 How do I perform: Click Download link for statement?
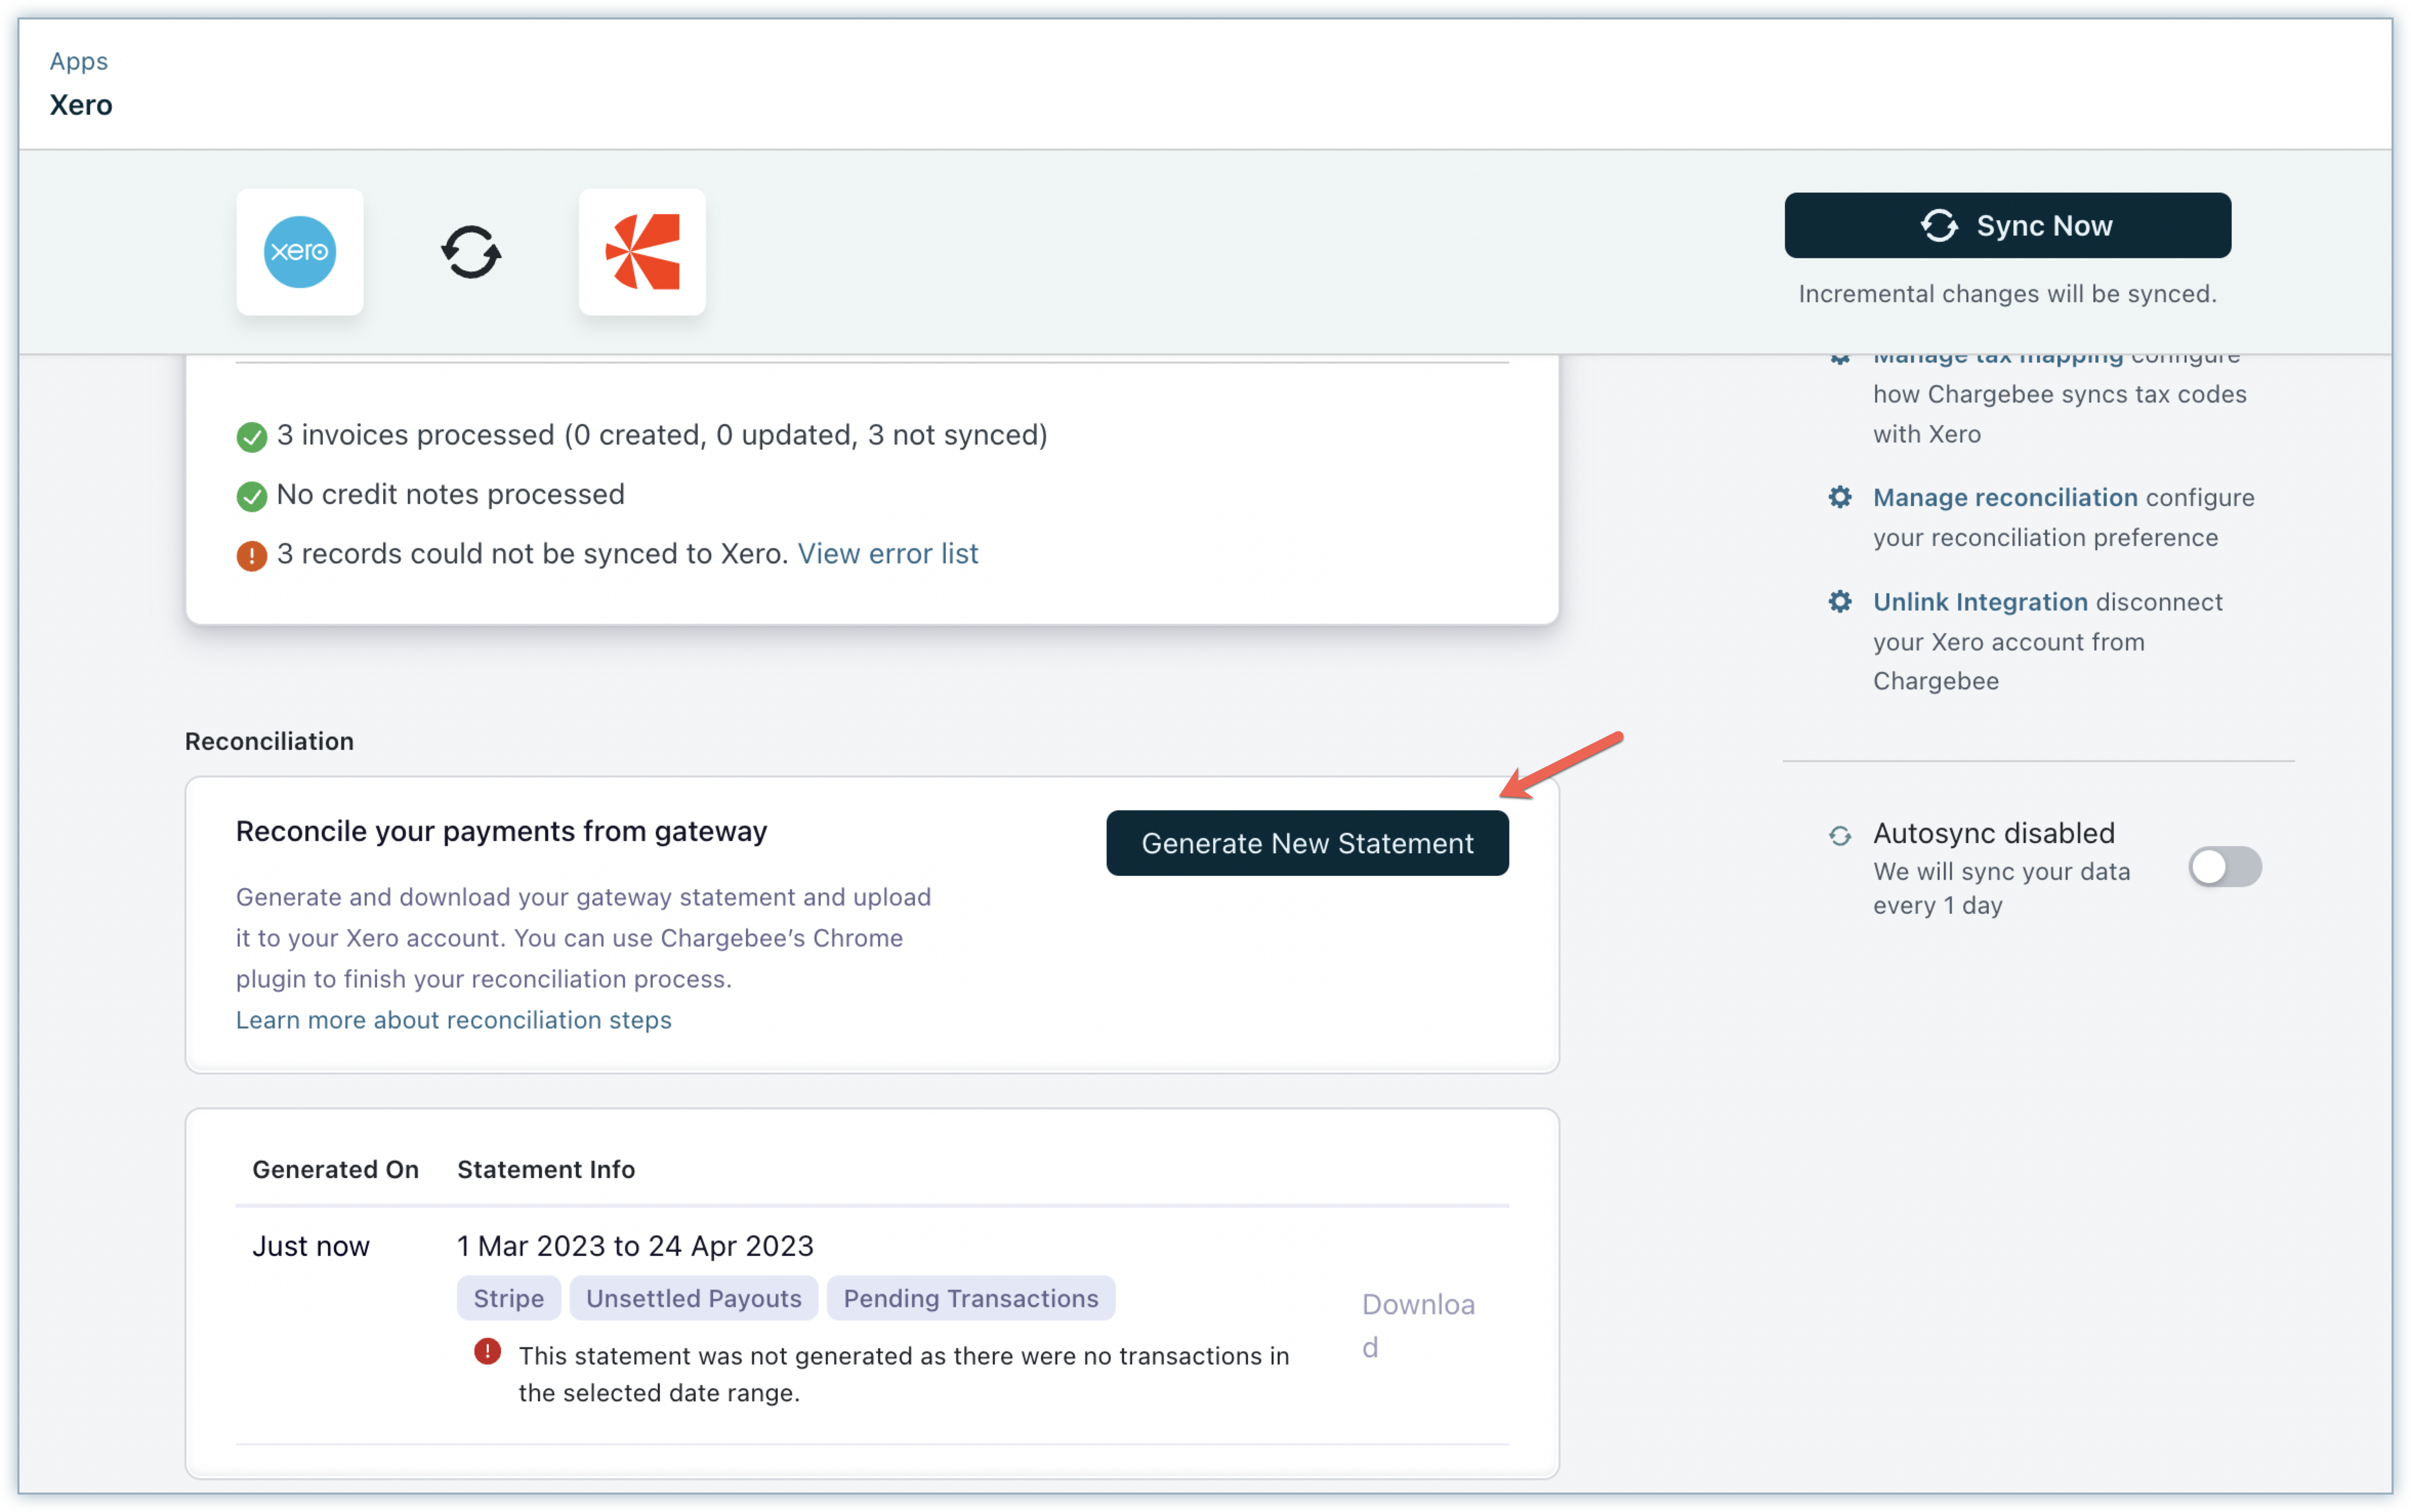coord(1417,1324)
